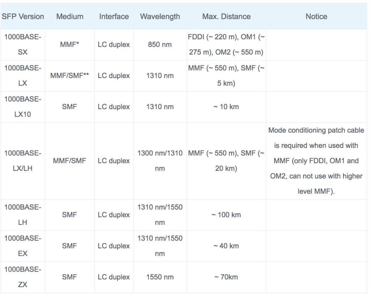Click the ~ 100 km distance cell

click(226, 215)
